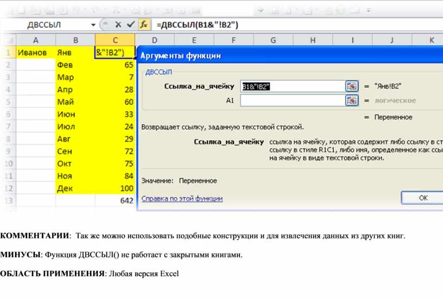Click yellow cell B1 with Янв
Screen dimensions: 443x300
(75, 53)
